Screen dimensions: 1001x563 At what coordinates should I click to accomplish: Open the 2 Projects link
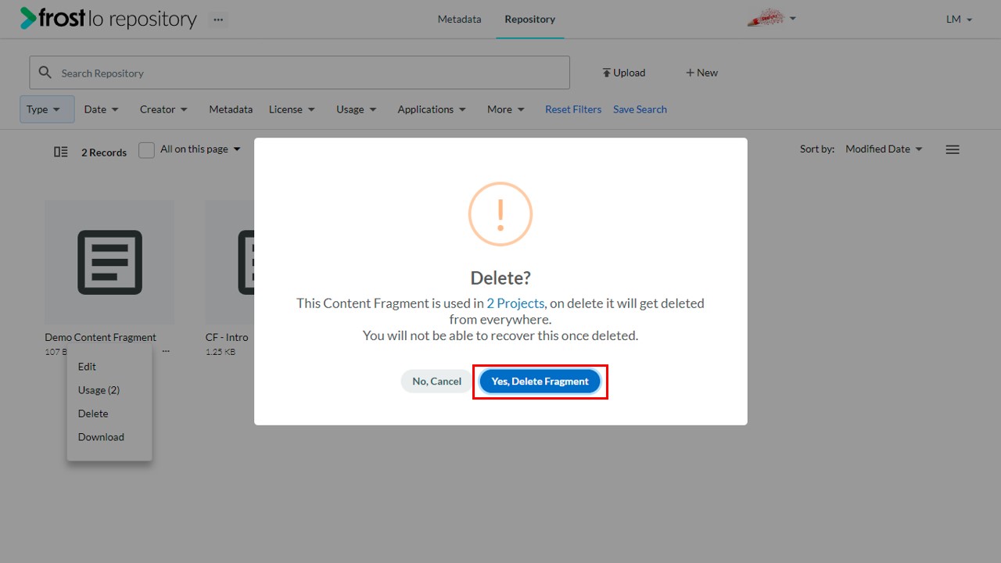515,303
